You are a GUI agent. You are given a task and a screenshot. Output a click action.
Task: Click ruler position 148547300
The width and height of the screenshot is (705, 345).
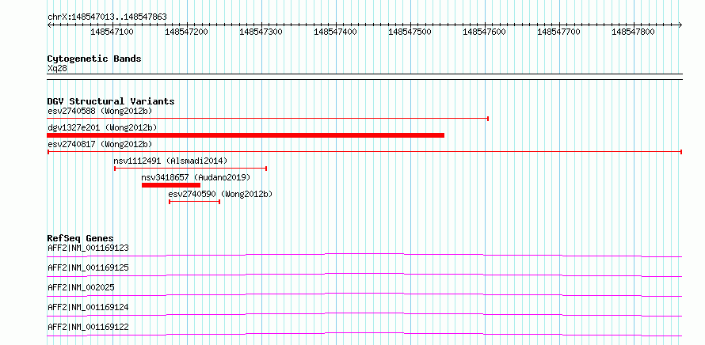(x=261, y=32)
